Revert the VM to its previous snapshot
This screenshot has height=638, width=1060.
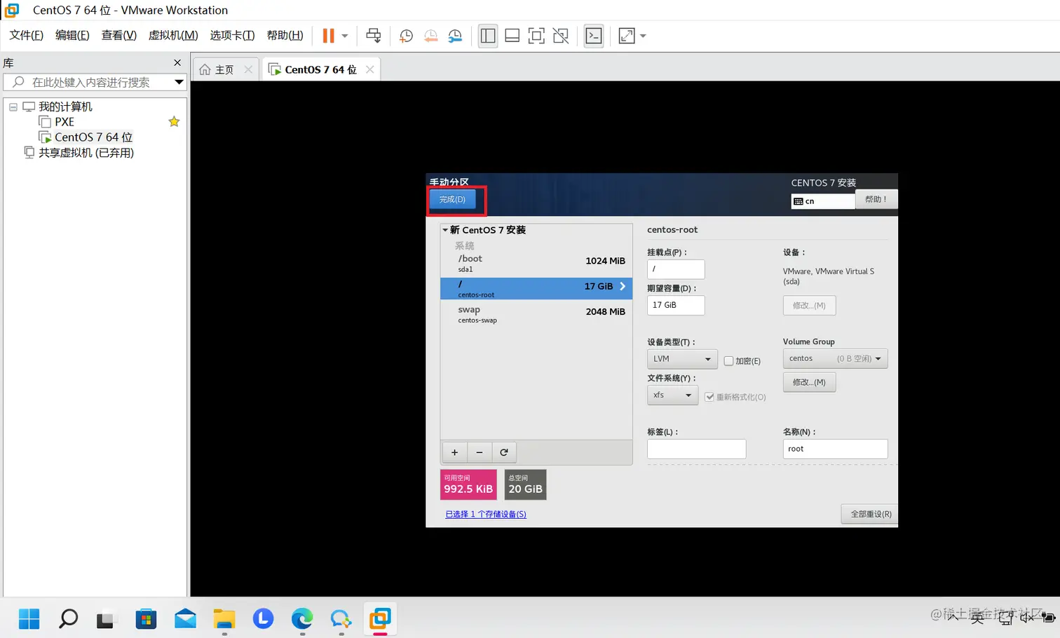[430, 36]
